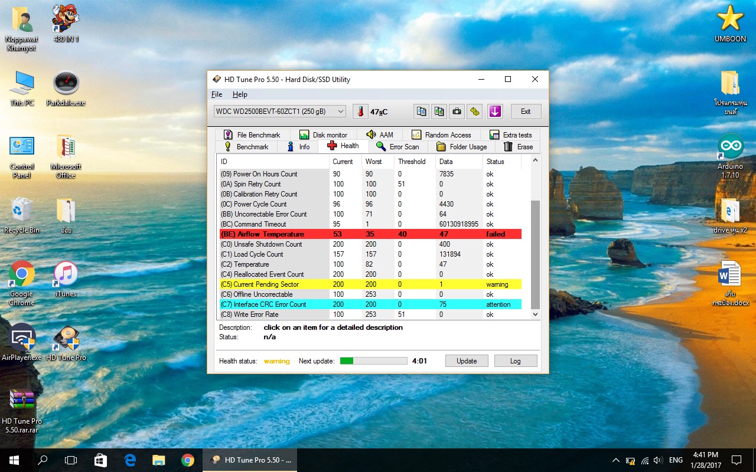The width and height of the screenshot is (756, 472).
Task: Open File Explorer from the taskbar
Action: (x=158, y=460)
